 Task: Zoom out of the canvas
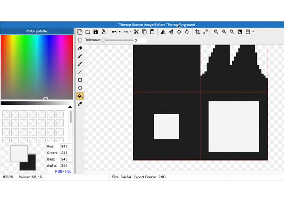point(224,32)
